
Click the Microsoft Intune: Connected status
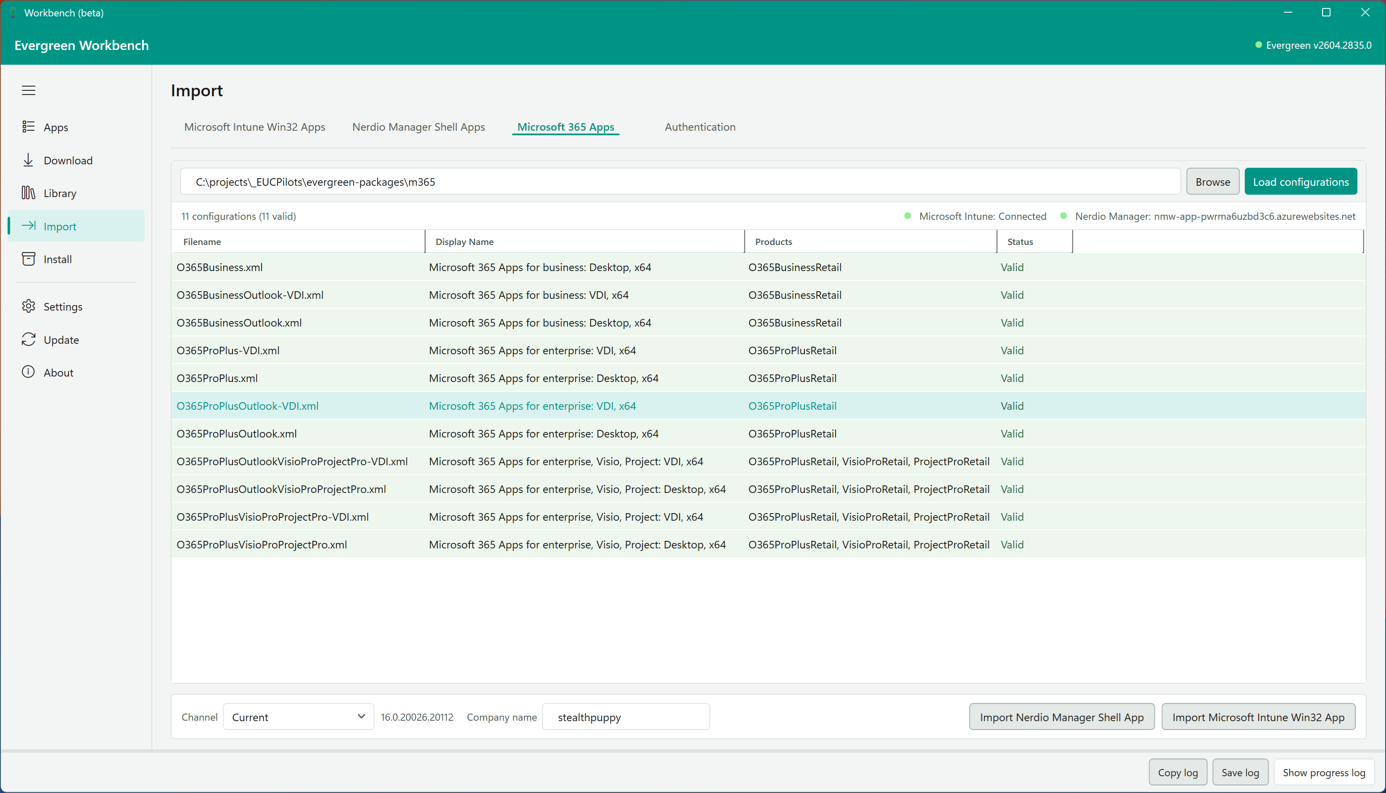[982, 216]
